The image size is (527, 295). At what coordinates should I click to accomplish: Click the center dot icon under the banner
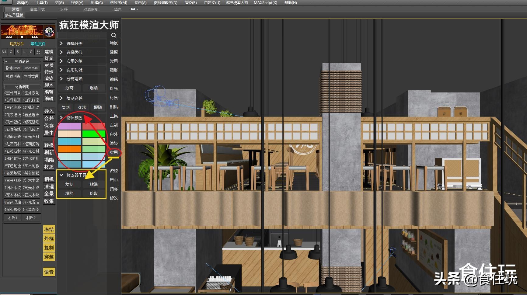tap(22, 37)
